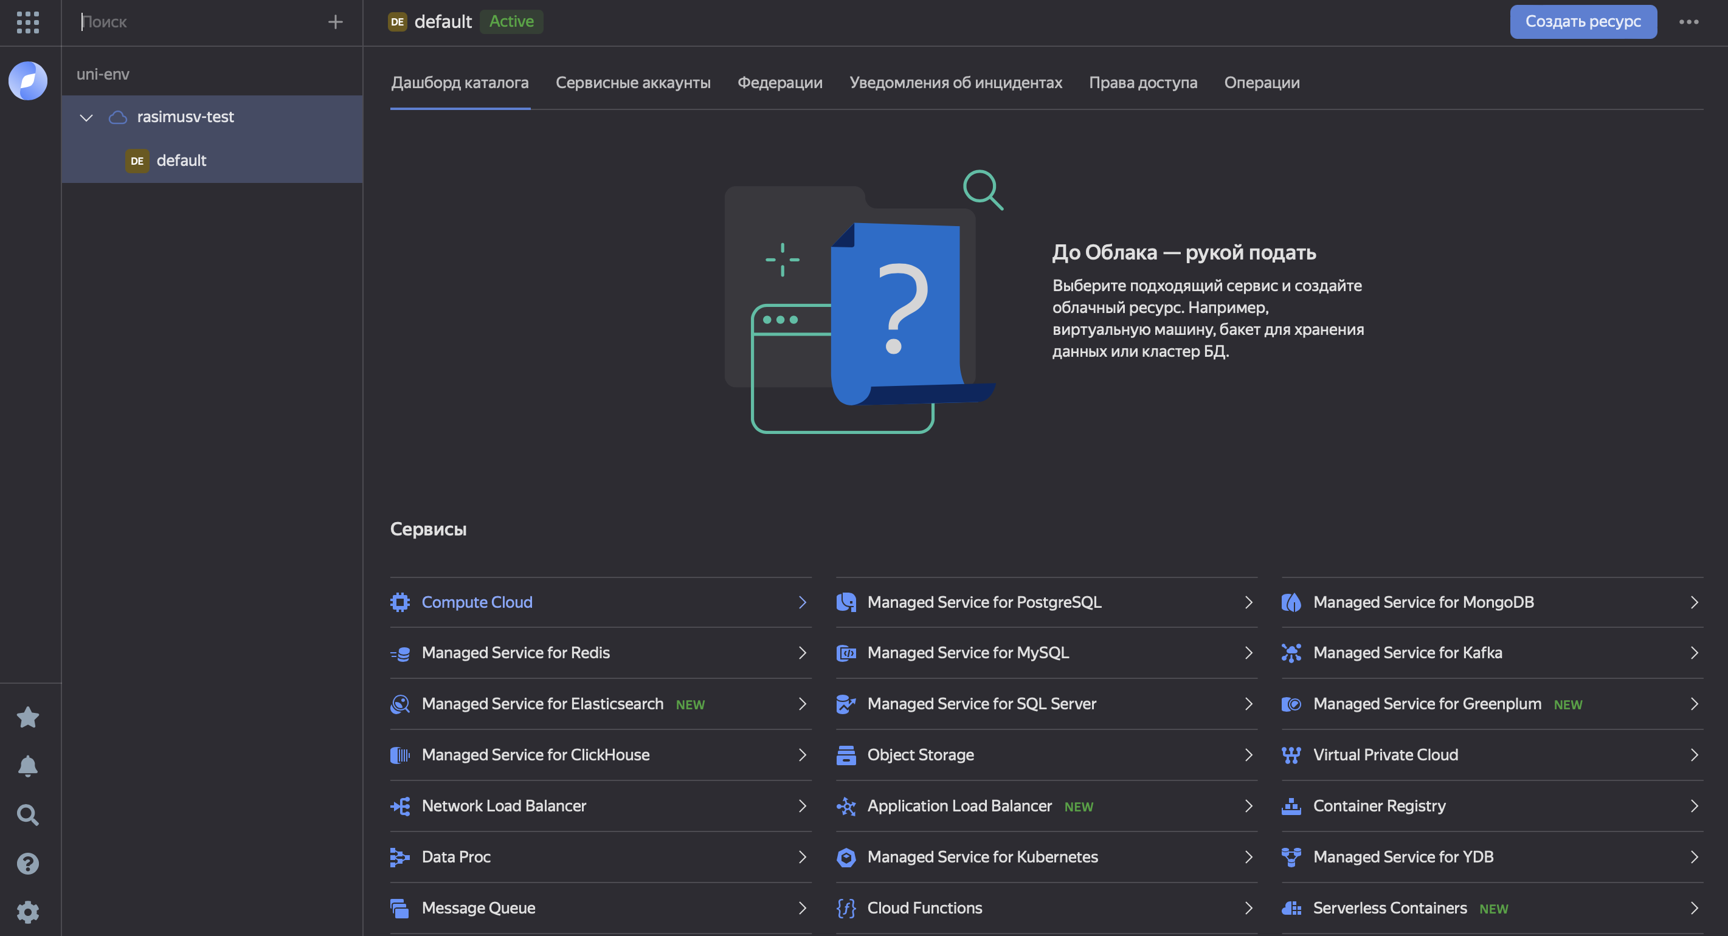Viewport: 1728px width, 936px height.
Task: Click the Container Registry icon
Action: [1291, 806]
